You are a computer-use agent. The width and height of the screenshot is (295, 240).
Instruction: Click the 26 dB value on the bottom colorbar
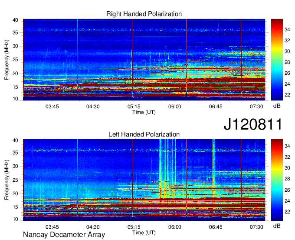coord(287,190)
